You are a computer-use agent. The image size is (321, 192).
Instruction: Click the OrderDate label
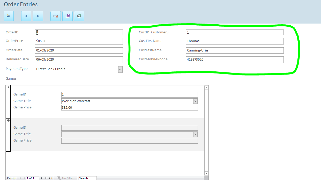coord(14,50)
